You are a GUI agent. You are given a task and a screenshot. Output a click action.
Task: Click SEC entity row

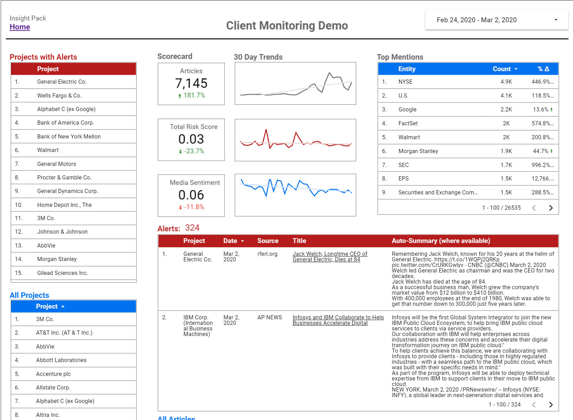click(468, 165)
